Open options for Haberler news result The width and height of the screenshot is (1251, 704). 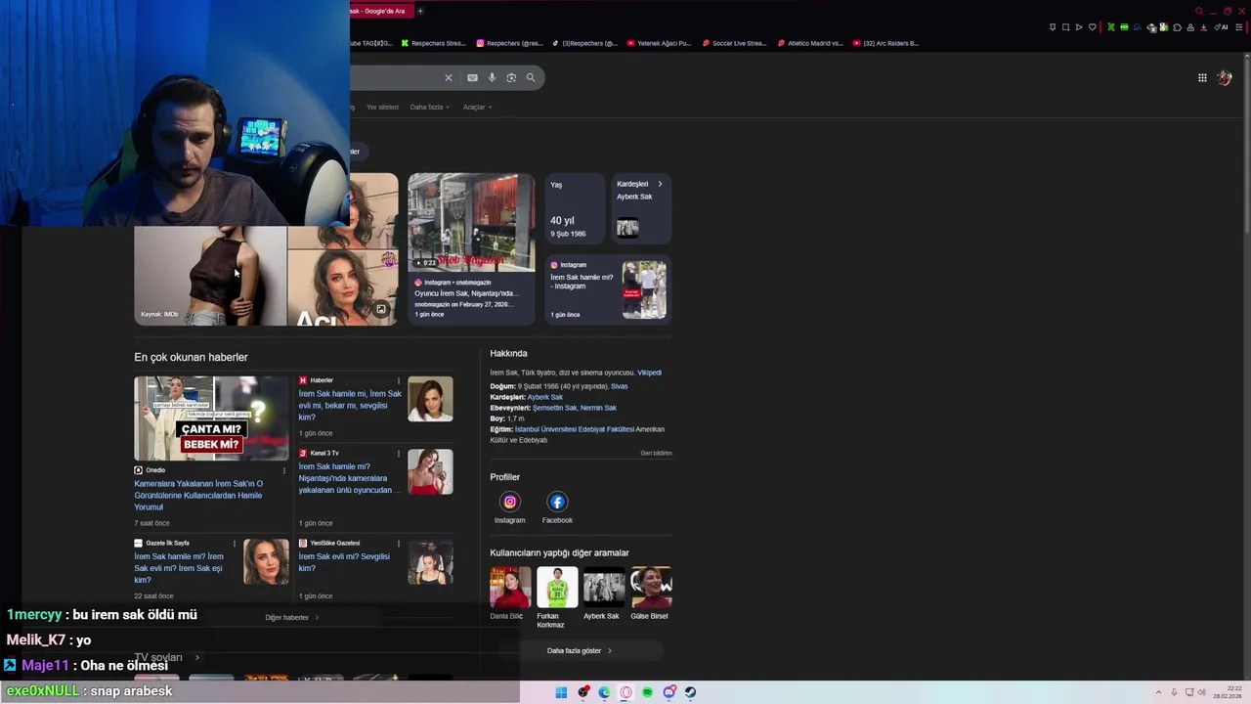398,380
